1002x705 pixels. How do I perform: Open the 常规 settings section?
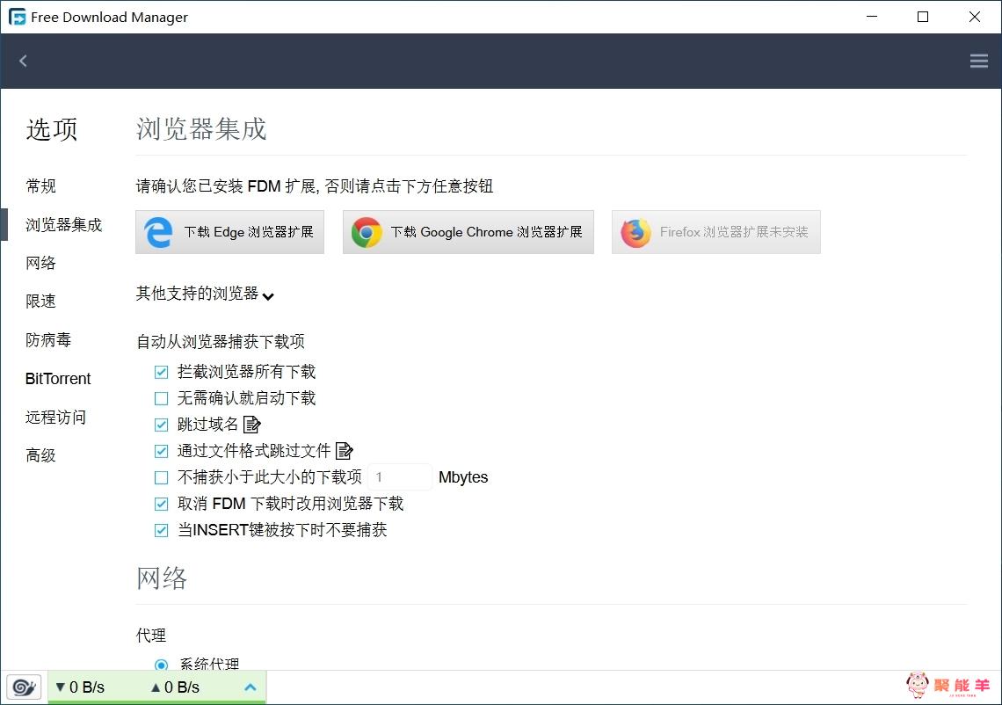pyautogui.click(x=41, y=186)
